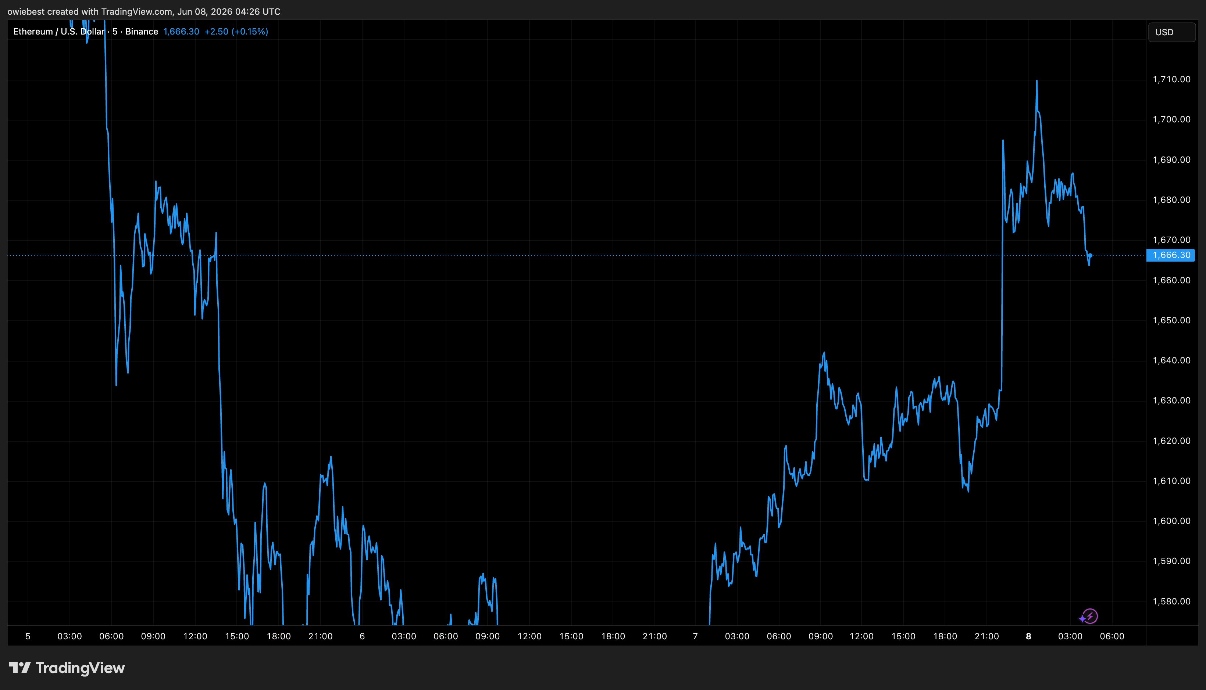Click the 1,660.00 price axis label
Viewport: 1206px width, 690px height.
click(1171, 280)
